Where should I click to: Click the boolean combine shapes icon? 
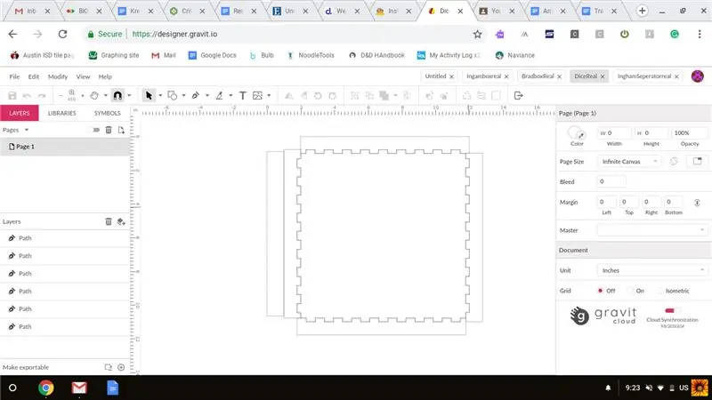tap(384, 96)
